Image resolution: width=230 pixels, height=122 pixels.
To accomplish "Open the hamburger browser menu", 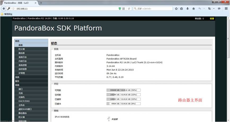I will pyautogui.click(x=226, y=9).
